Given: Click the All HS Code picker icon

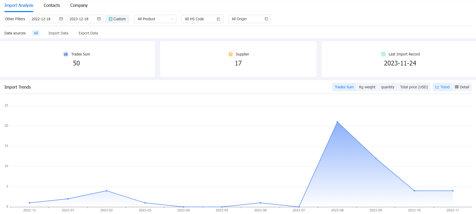Looking at the screenshot, I should 219,19.
